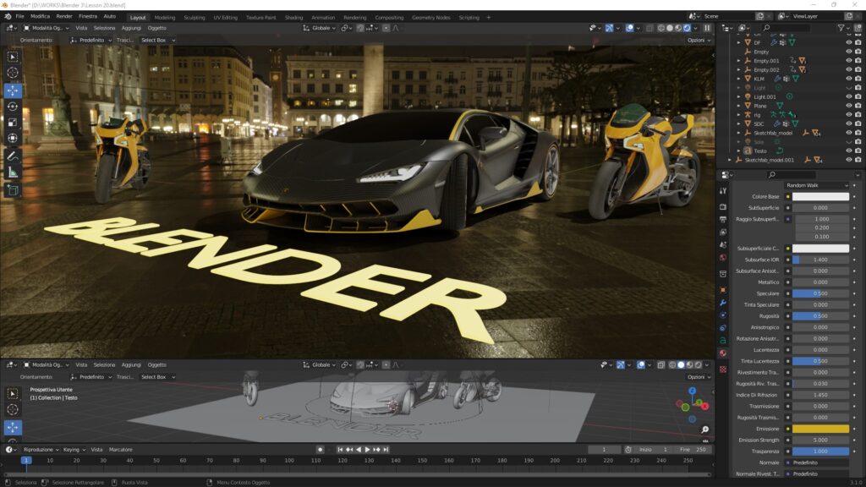Open the Keying timeline menu
Image resolution: width=866 pixels, height=487 pixels.
(x=74, y=450)
